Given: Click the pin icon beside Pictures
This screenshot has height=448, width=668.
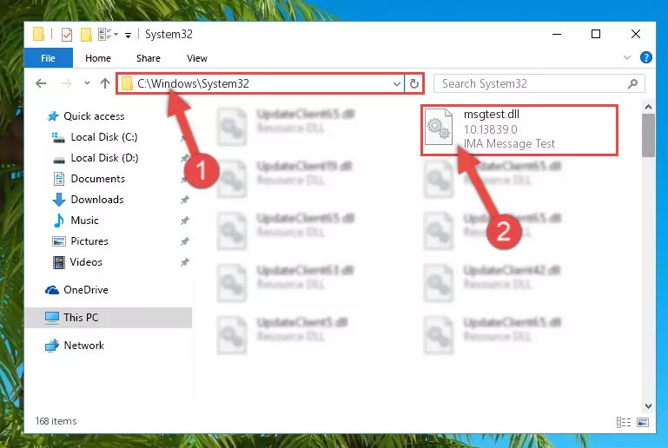Looking at the screenshot, I should (x=184, y=241).
